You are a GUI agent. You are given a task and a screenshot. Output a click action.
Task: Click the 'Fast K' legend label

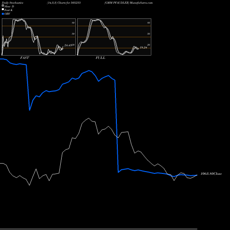click(9, 10)
